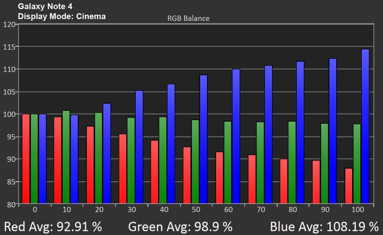This screenshot has height=235, width=383.
Task: Click the y-axis label 115
Action: pyautogui.click(x=9, y=47)
